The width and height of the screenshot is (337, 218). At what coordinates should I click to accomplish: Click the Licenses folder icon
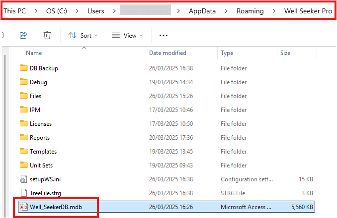click(23, 124)
